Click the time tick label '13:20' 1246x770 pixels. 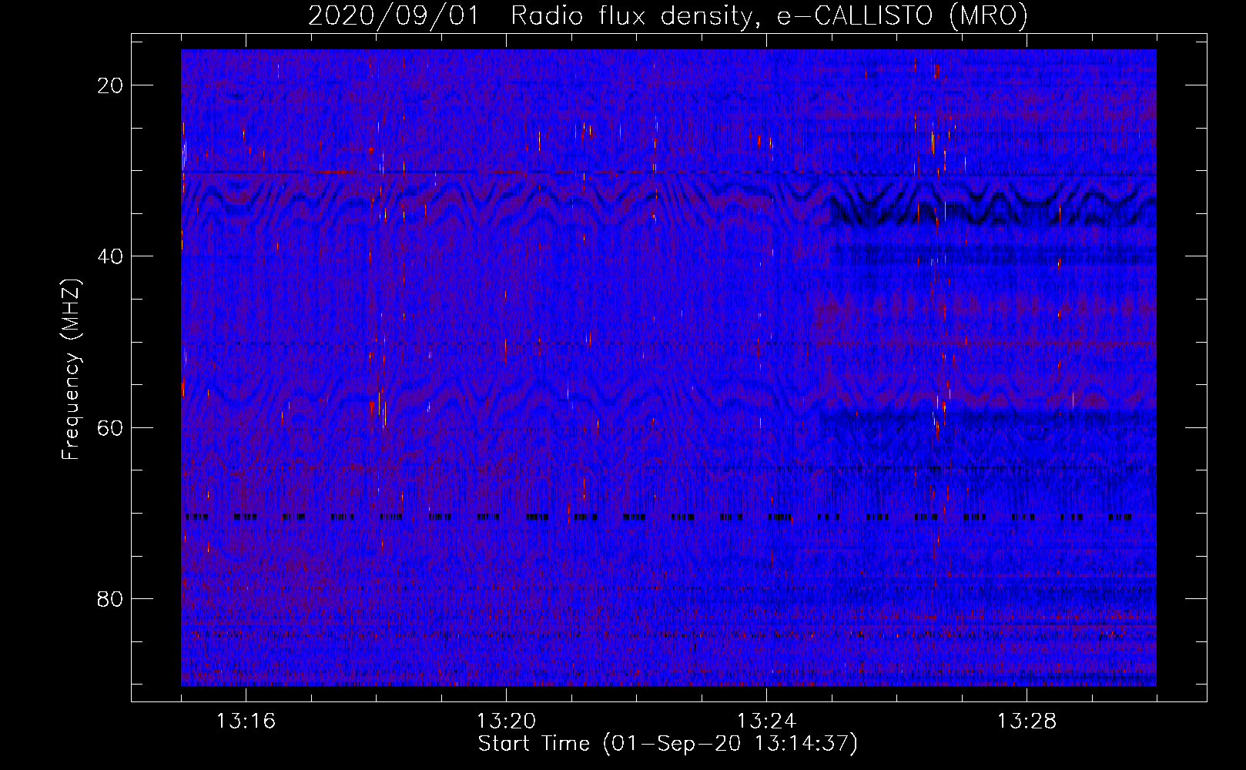pos(506,721)
